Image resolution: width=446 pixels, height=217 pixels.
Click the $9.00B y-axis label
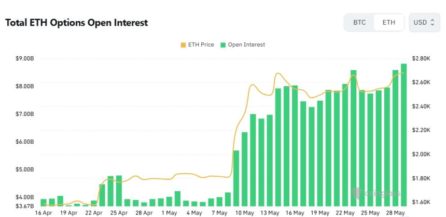click(25, 58)
